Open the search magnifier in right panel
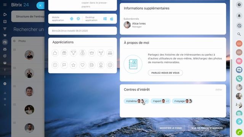 click(x=239, y=34)
